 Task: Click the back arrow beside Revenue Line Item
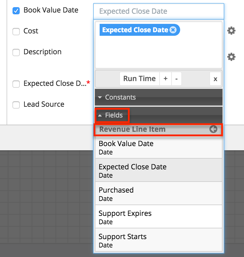[x=213, y=129]
